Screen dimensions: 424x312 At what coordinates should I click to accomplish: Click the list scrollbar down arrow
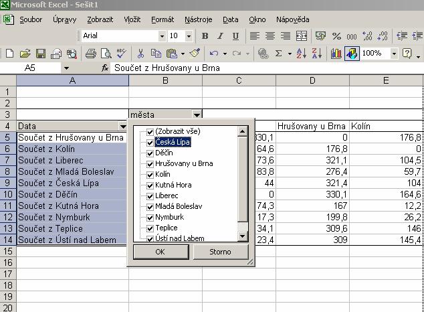[242, 236]
